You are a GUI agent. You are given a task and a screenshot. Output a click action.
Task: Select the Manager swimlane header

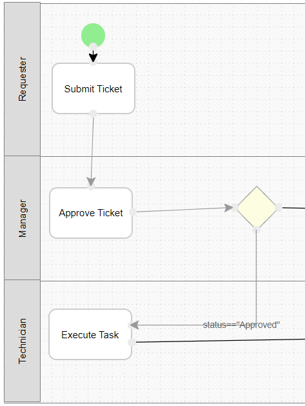pyautogui.click(x=23, y=218)
